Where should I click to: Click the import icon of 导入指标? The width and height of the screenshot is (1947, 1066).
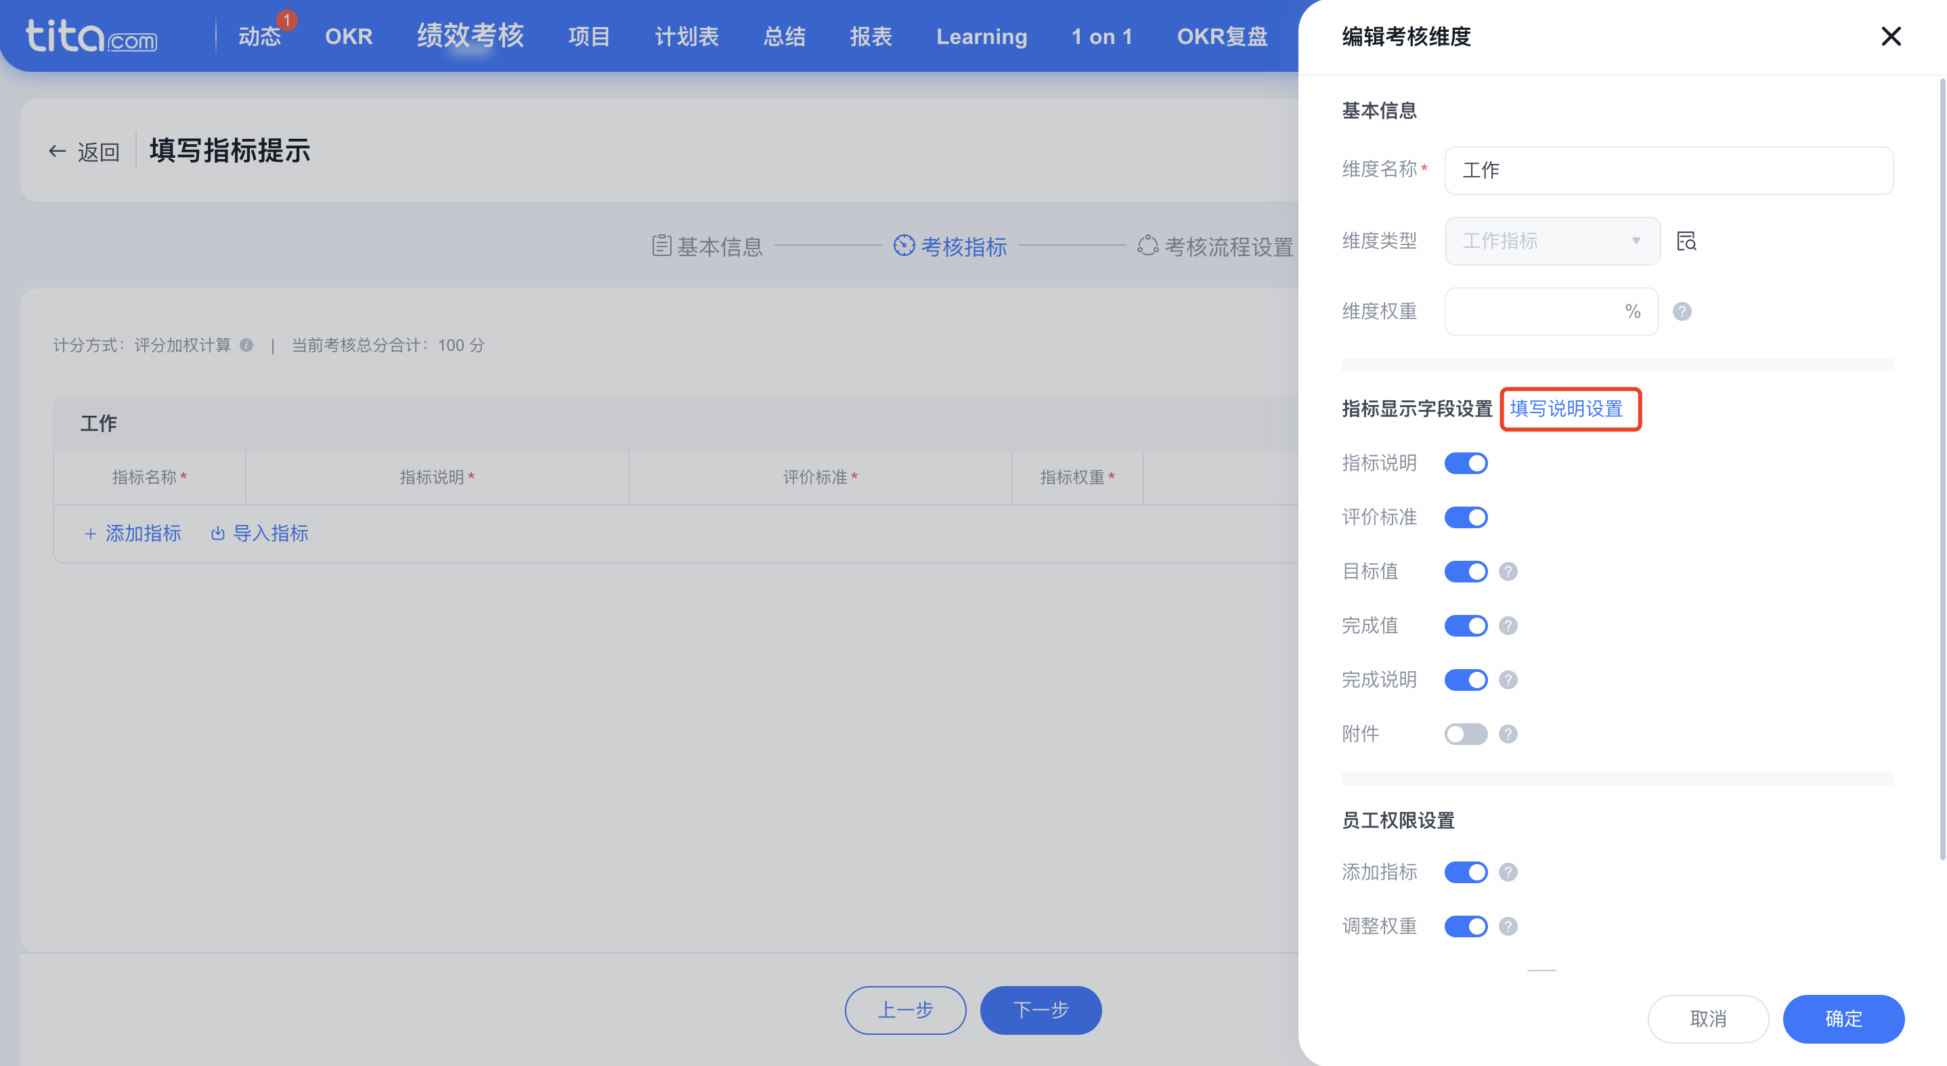[218, 534]
